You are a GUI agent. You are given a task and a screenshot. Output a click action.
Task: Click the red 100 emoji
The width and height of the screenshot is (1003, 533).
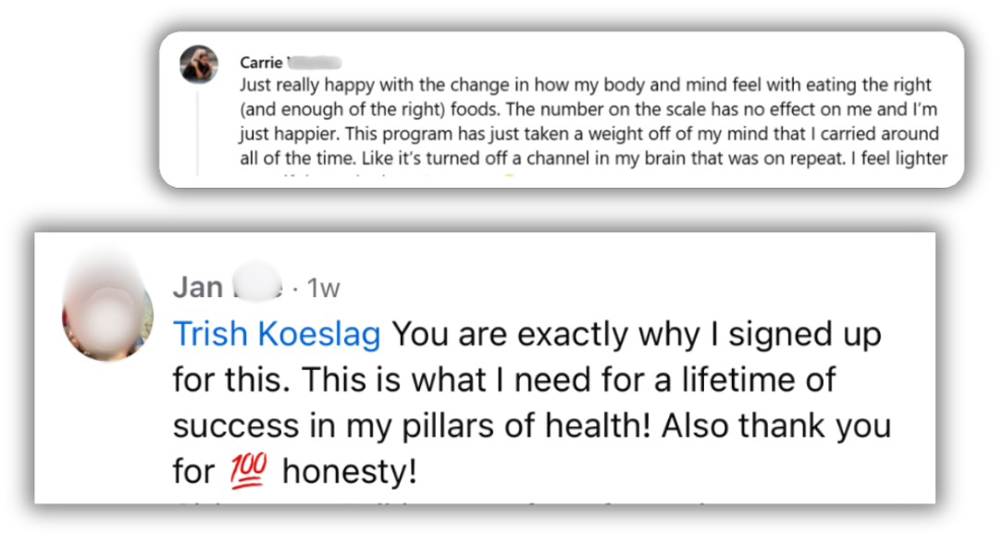pos(248,471)
